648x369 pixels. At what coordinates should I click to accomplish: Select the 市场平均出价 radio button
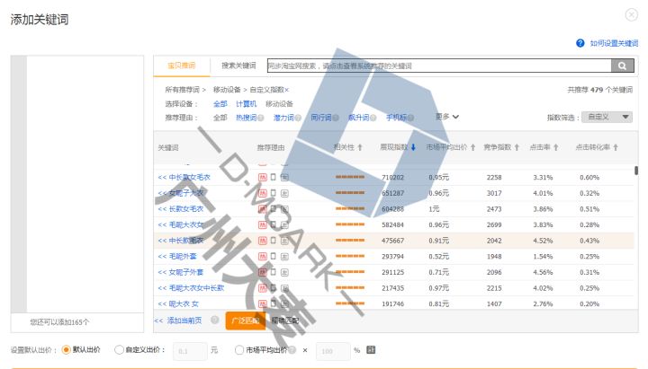pos(239,350)
